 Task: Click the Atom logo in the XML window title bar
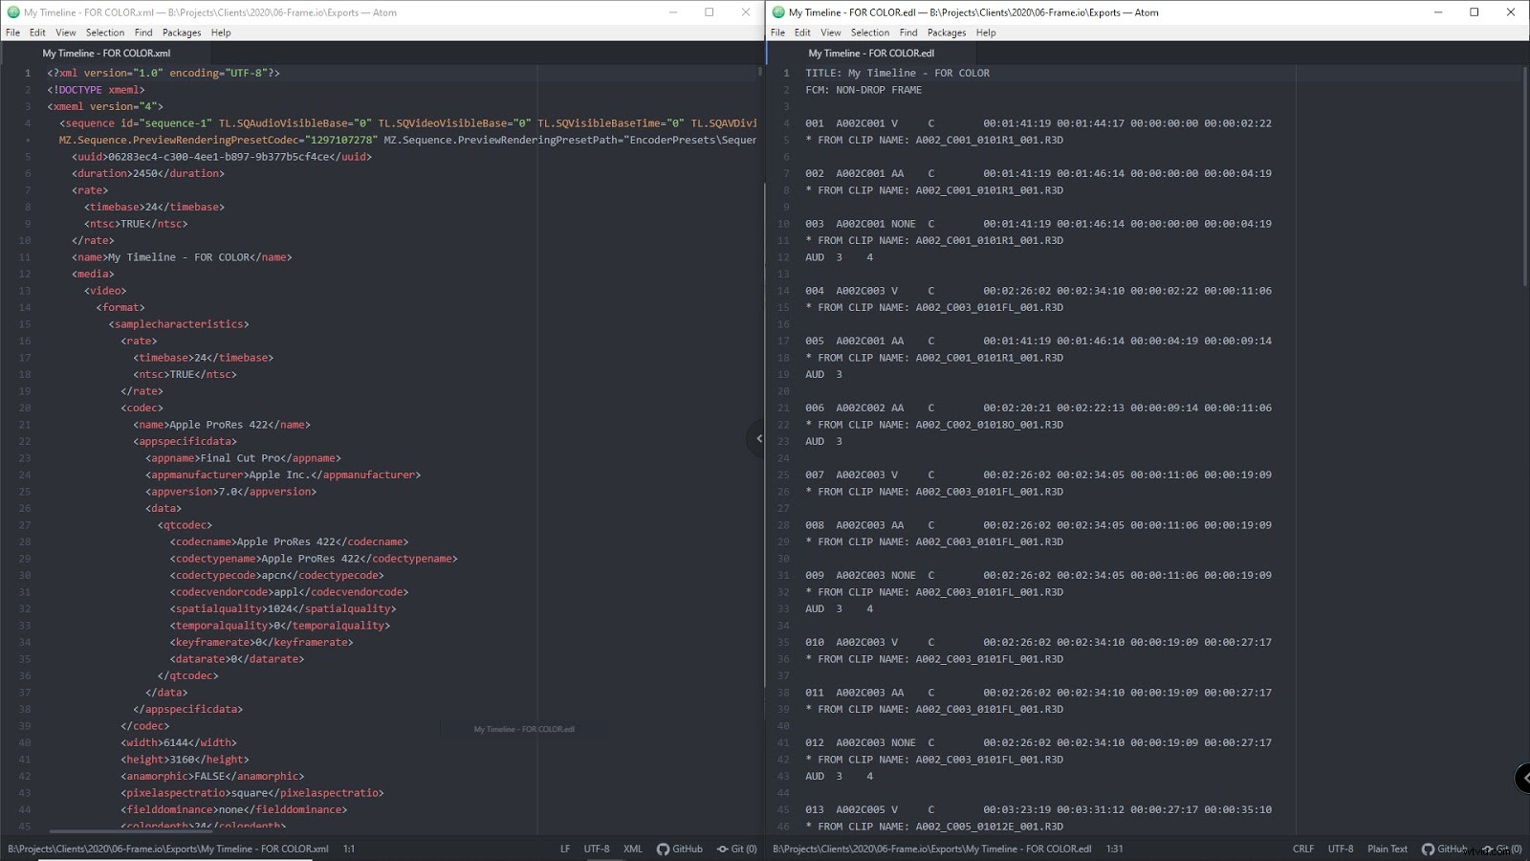coord(13,12)
